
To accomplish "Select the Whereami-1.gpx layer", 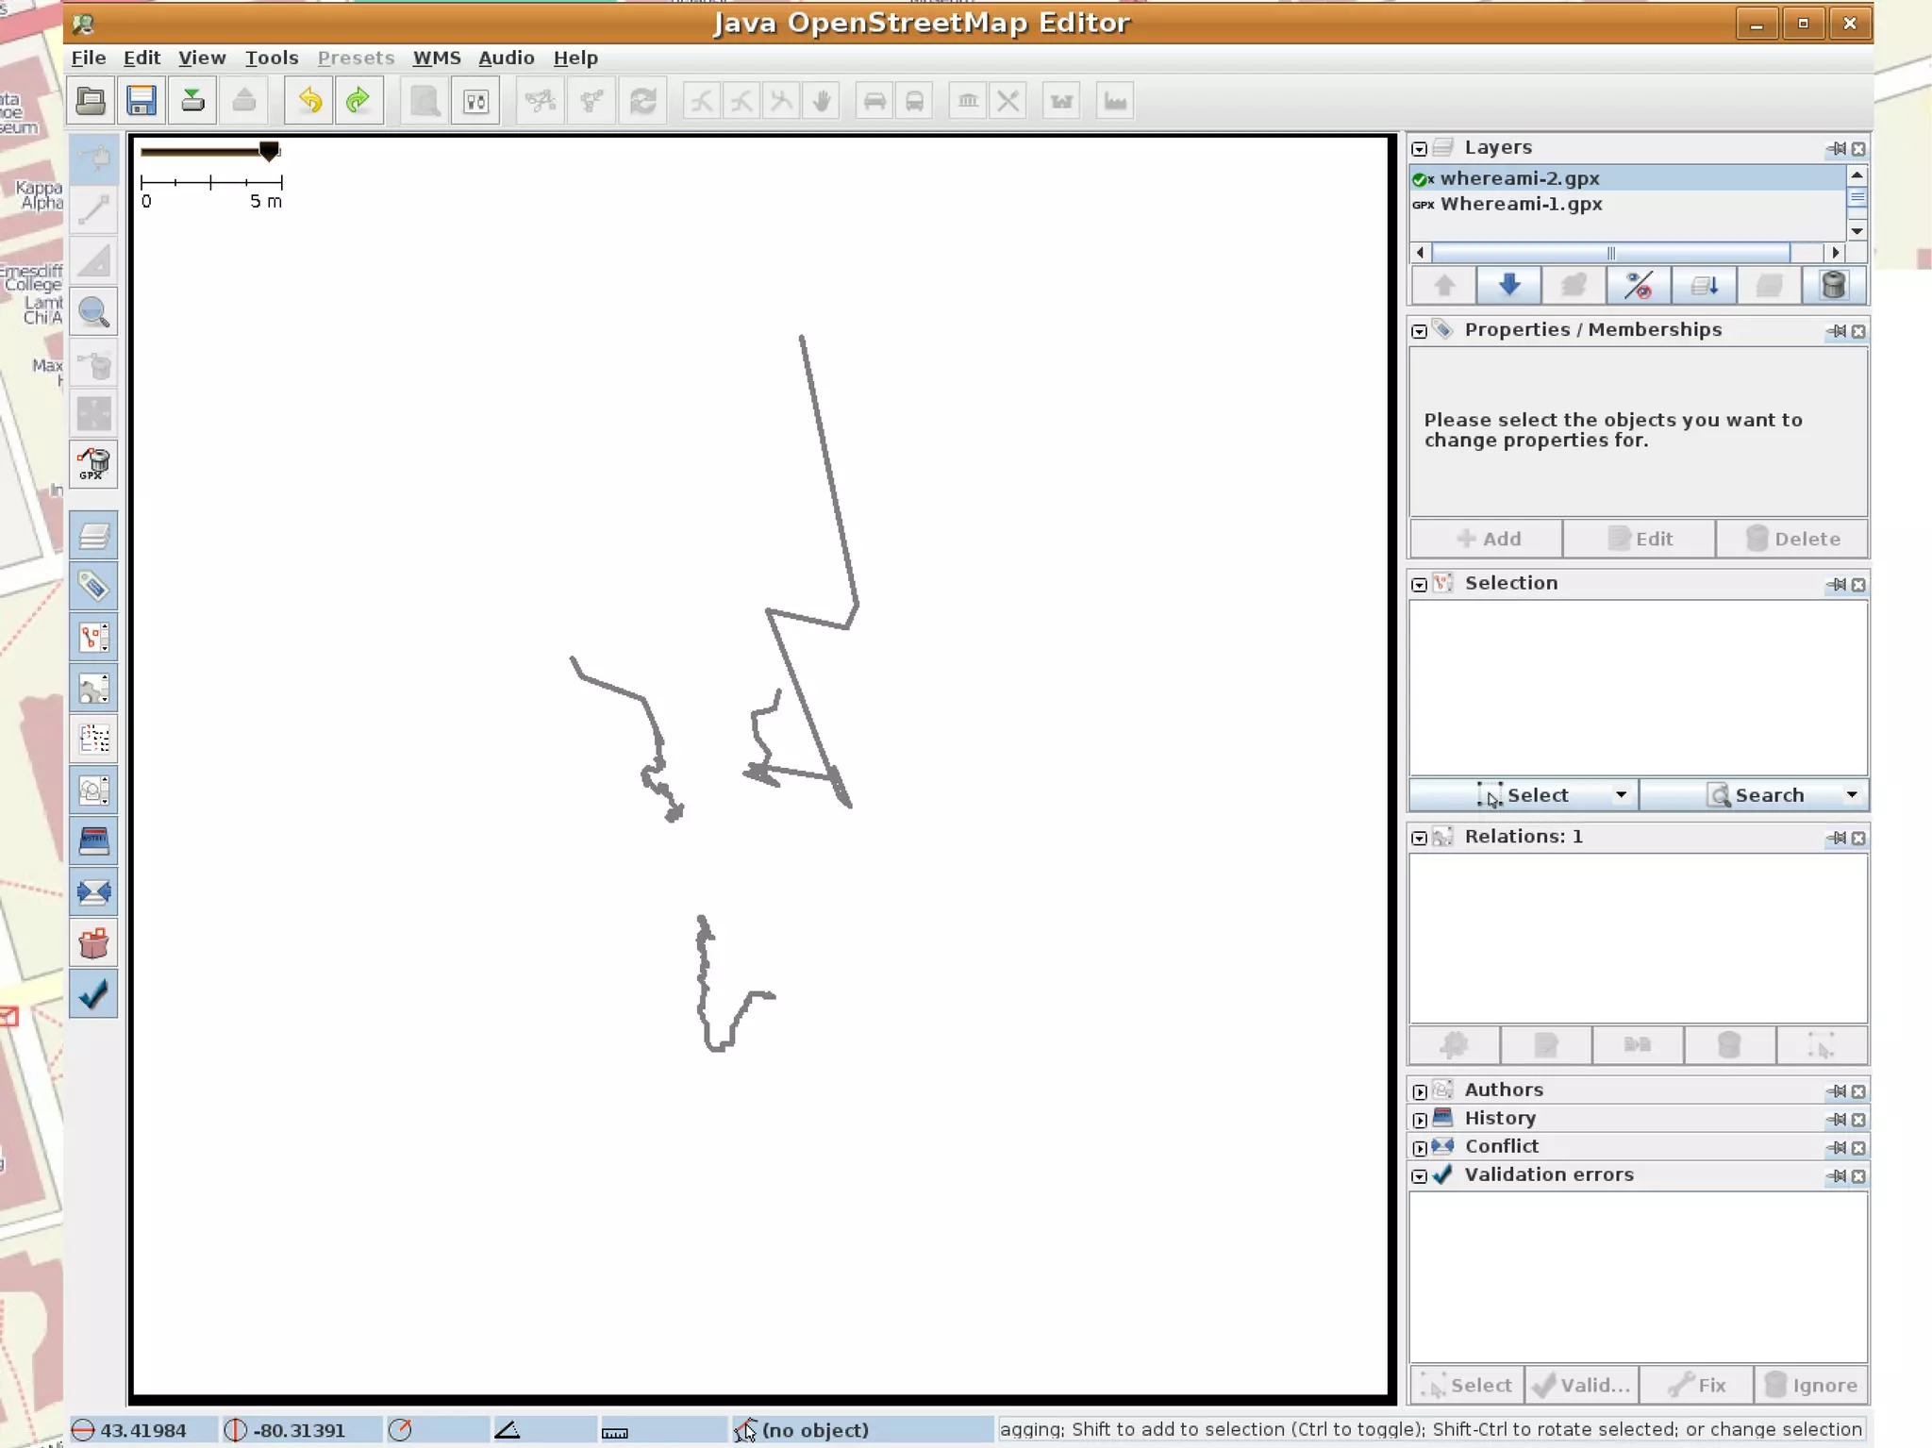I will pos(1521,204).
